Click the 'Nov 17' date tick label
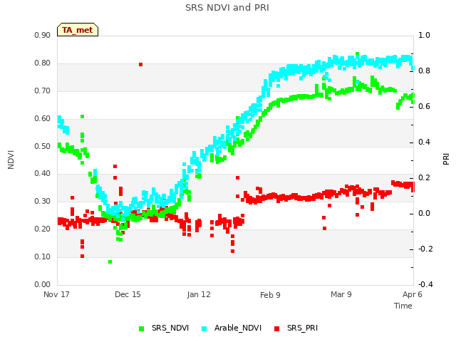The height and width of the screenshot is (342, 456). [56, 294]
